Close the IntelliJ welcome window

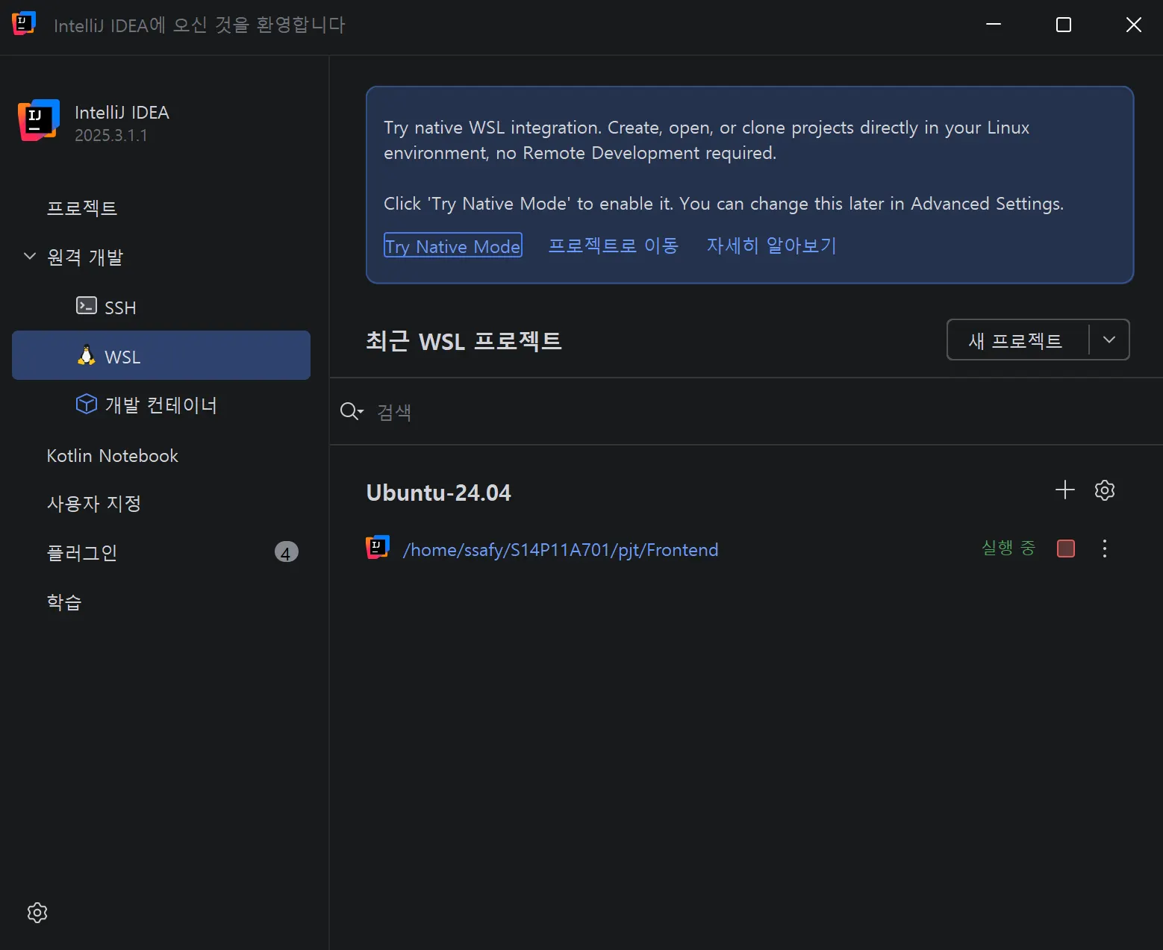(x=1134, y=25)
